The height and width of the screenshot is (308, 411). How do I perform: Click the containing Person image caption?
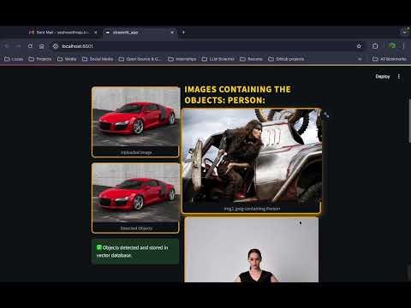pos(252,209)
